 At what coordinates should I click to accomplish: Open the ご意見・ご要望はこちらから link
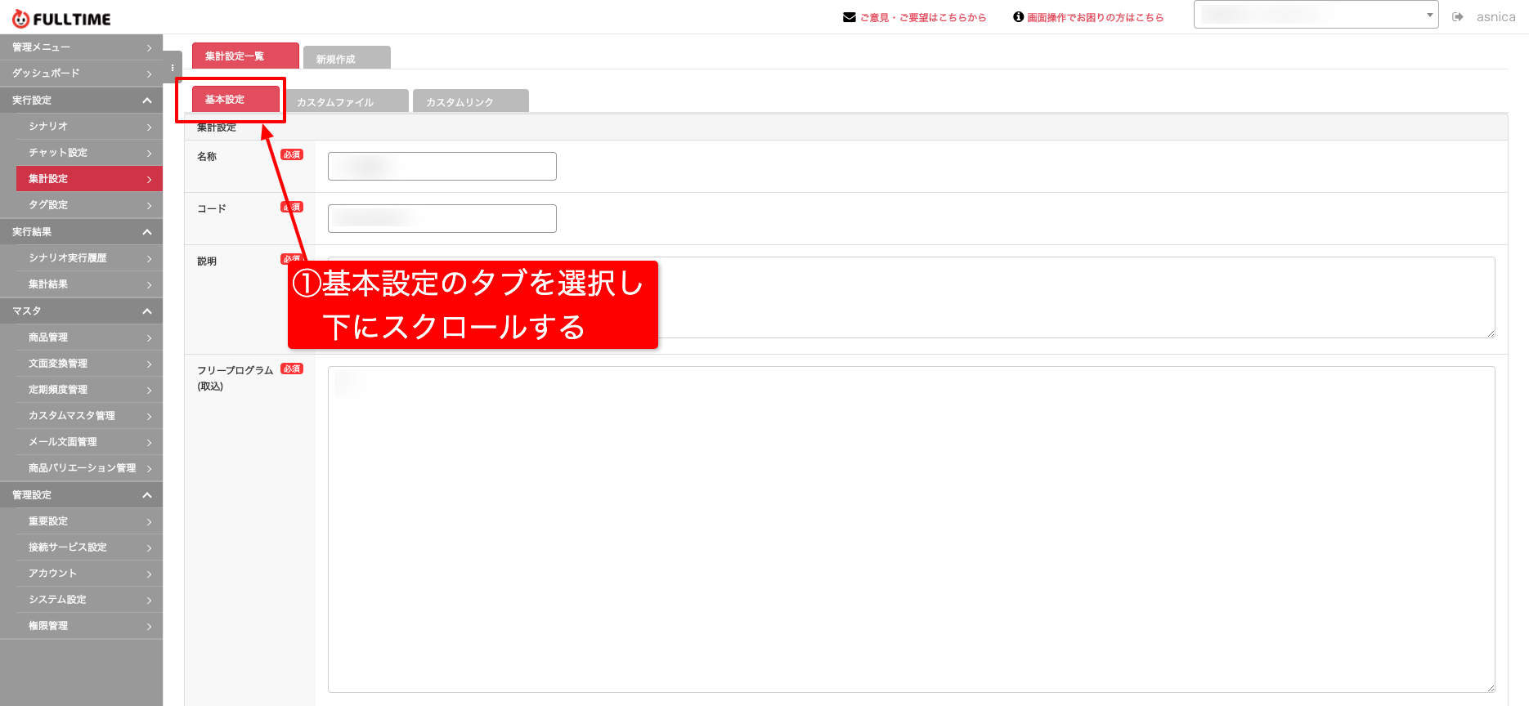pos(923,17)
